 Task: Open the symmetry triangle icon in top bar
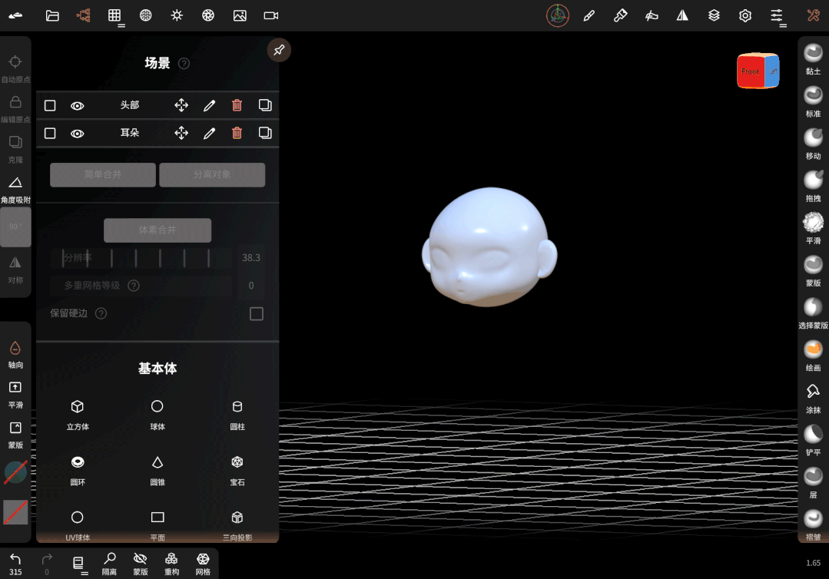pos(682,16)
